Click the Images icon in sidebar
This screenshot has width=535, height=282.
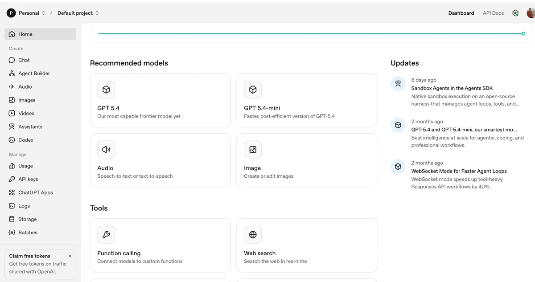[12, 100]
